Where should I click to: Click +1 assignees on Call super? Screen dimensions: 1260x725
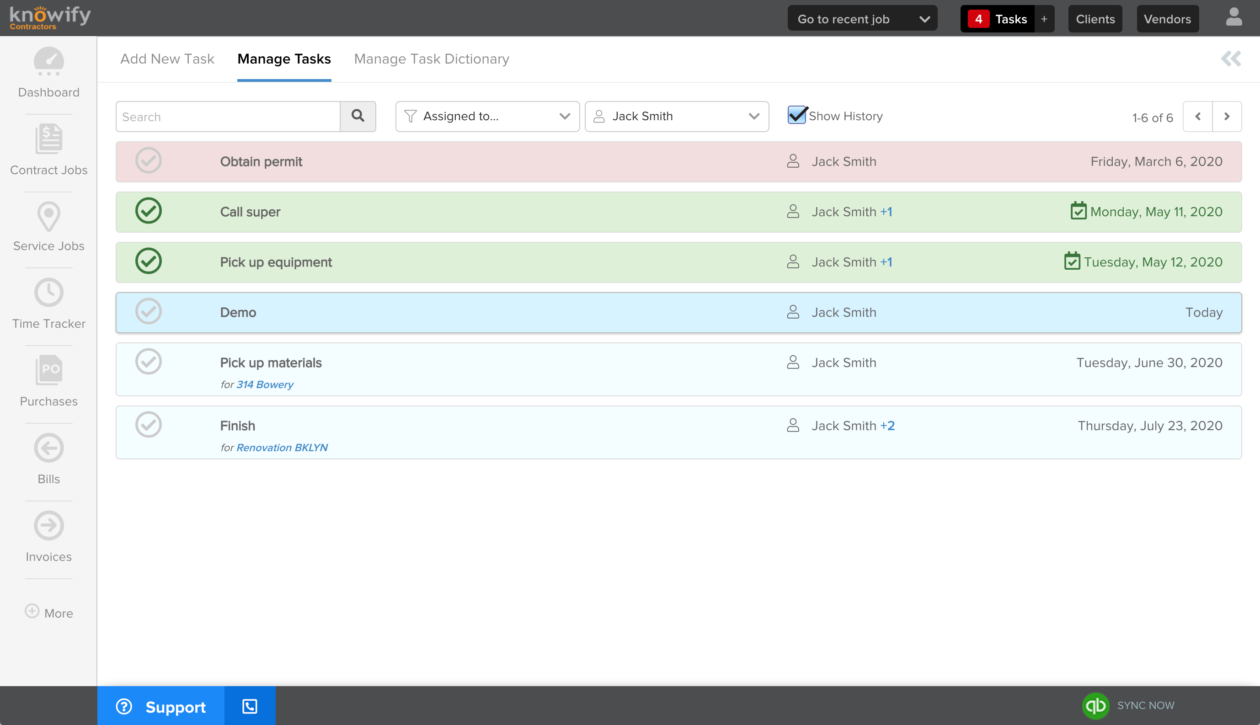tap(886, 212)
